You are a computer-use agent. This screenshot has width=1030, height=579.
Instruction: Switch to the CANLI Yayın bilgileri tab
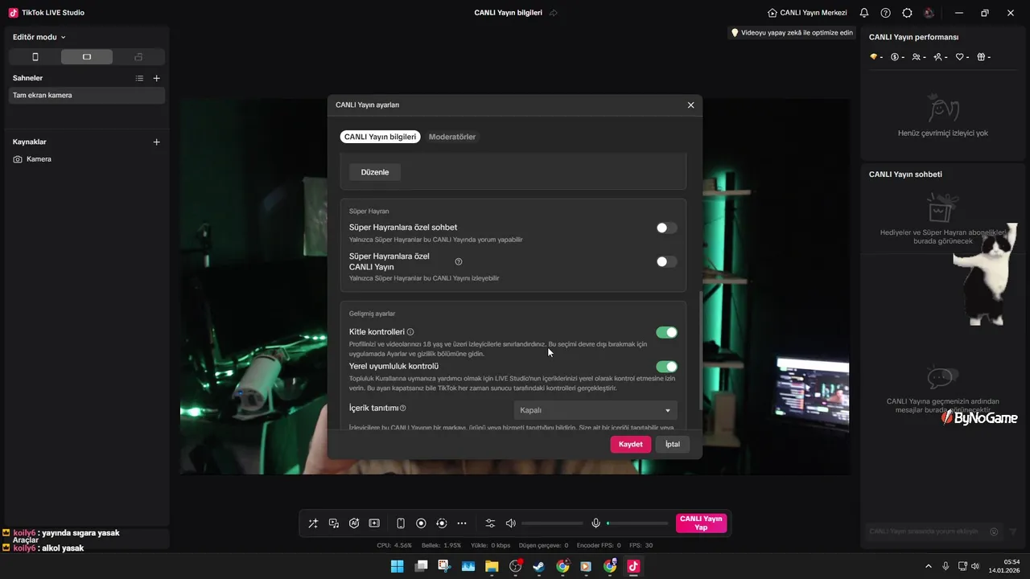coord(380,137)
